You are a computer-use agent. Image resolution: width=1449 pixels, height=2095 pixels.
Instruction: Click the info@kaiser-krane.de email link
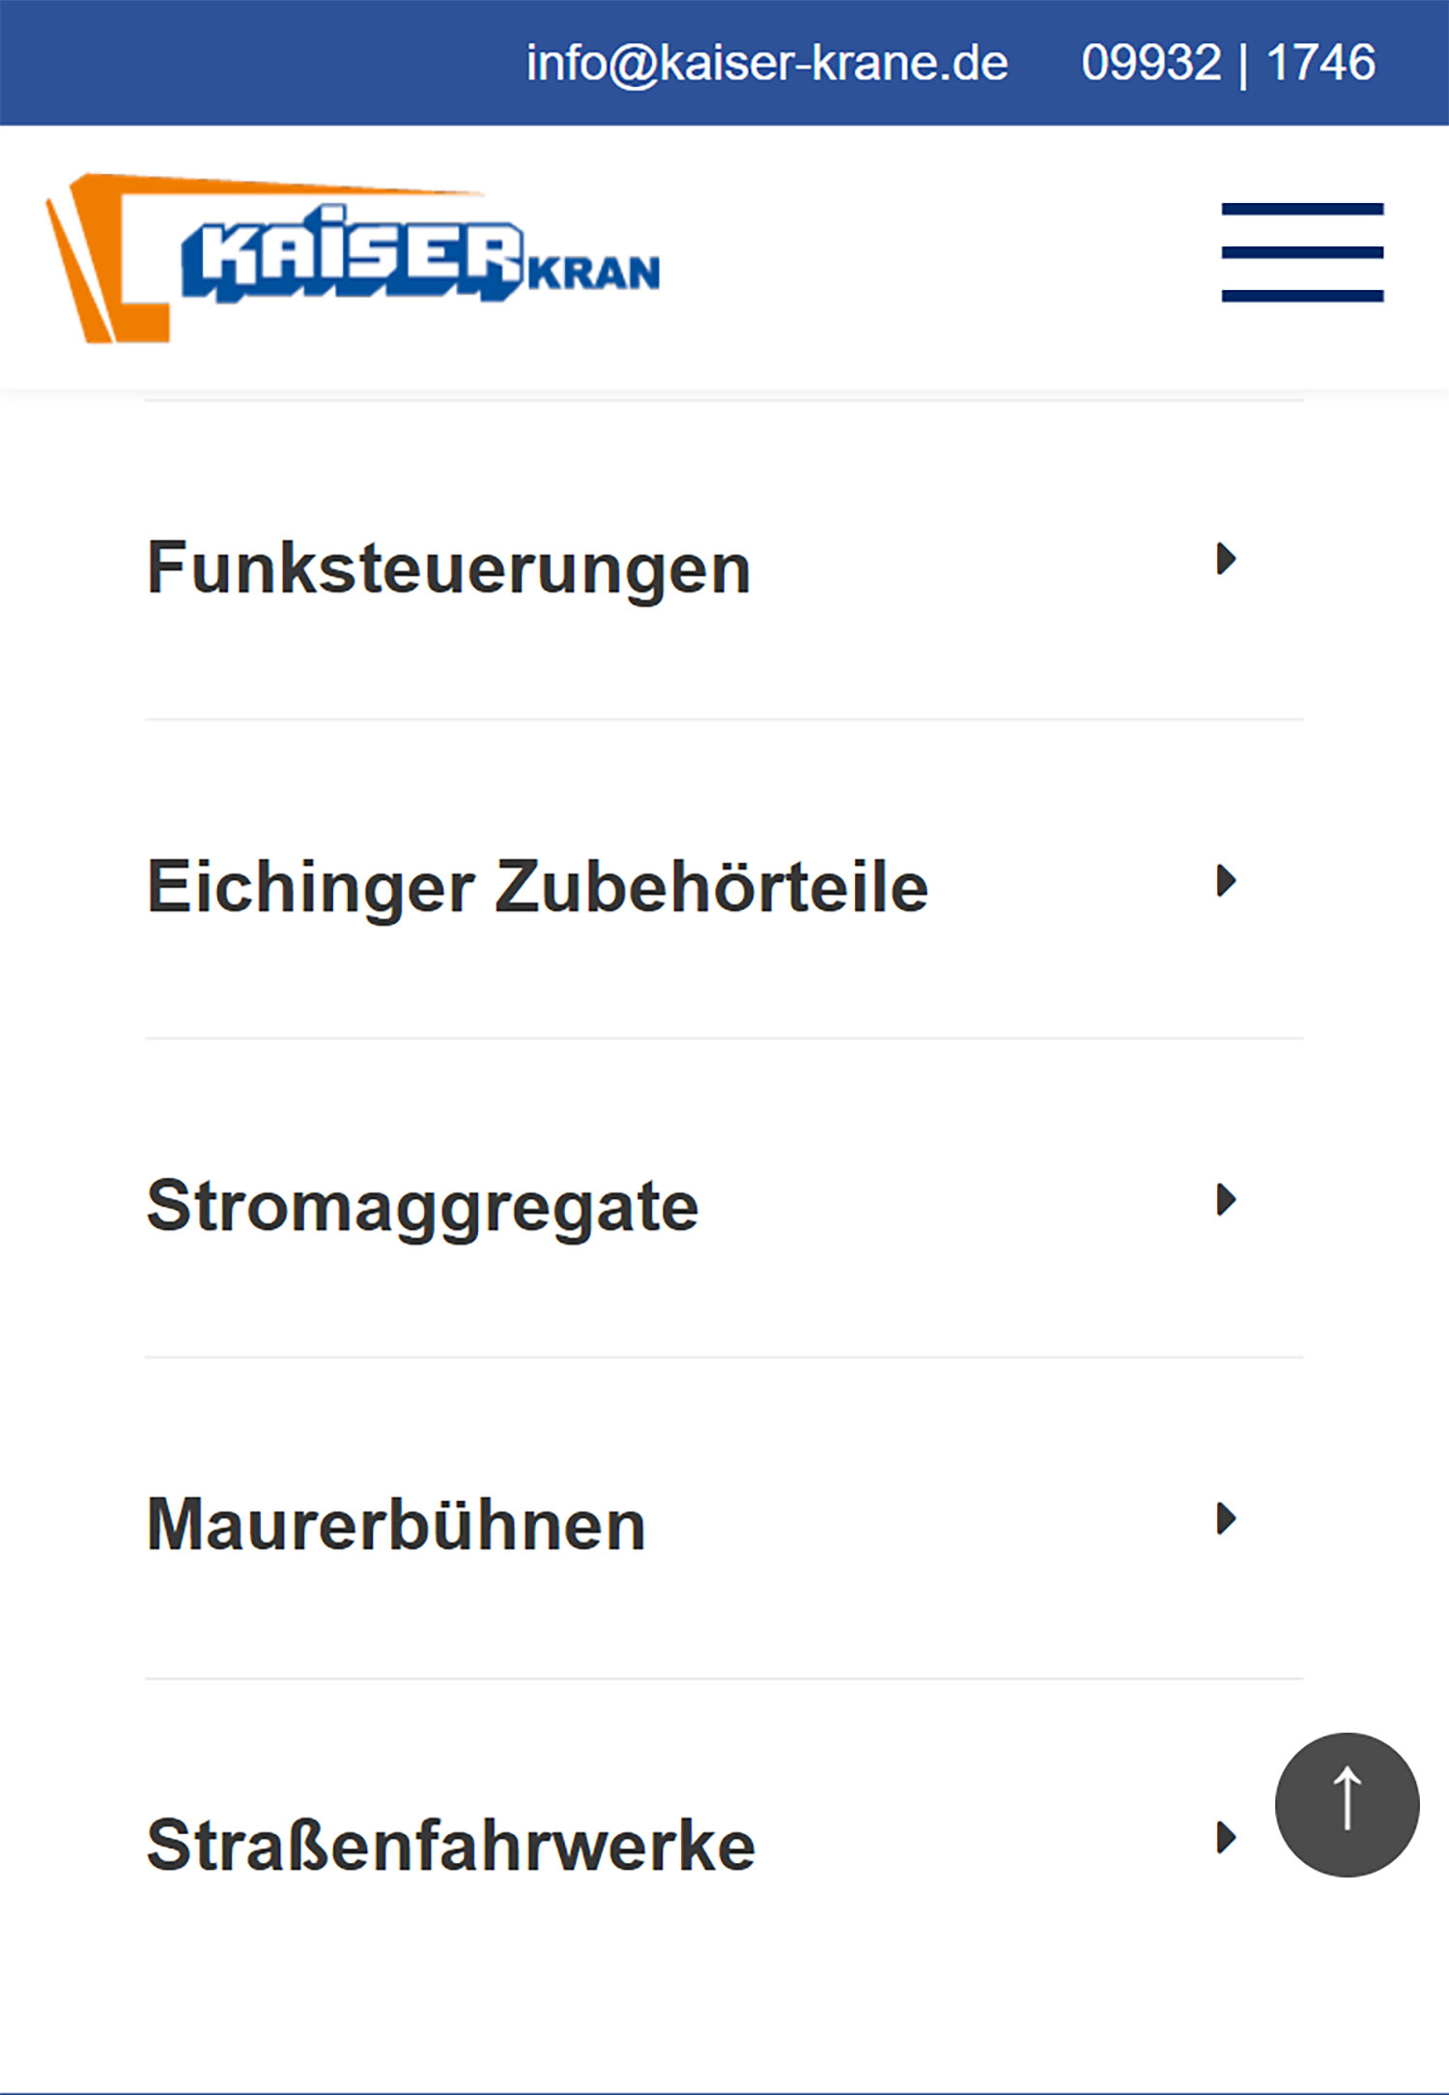click(767, 64)
